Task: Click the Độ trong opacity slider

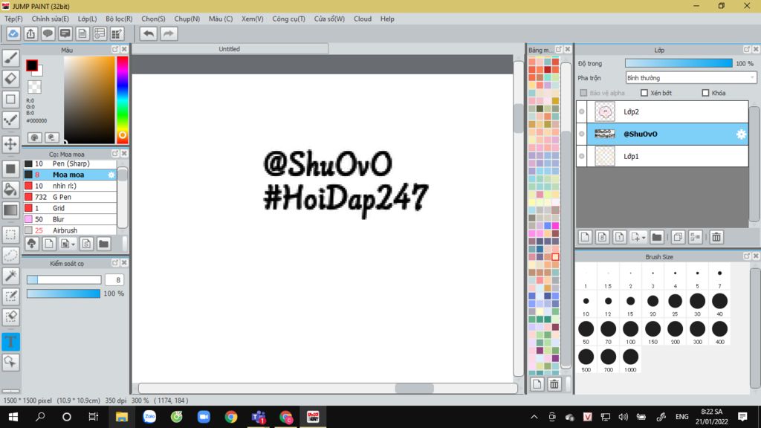Action: coord(679,63)
